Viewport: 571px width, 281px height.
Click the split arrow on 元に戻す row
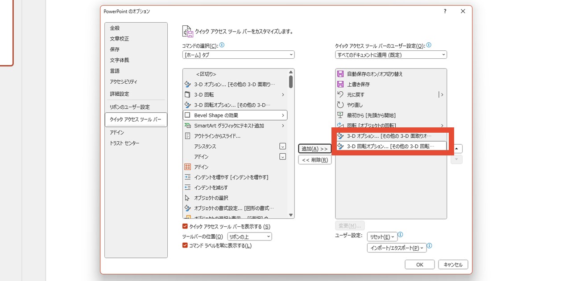[441, 94]
